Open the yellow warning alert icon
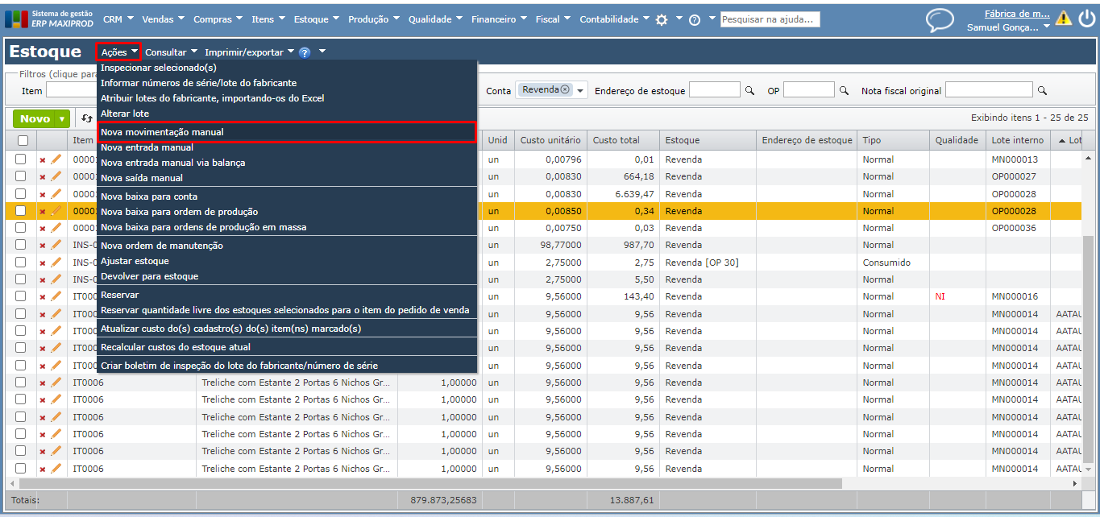 tap(1064, 19)
